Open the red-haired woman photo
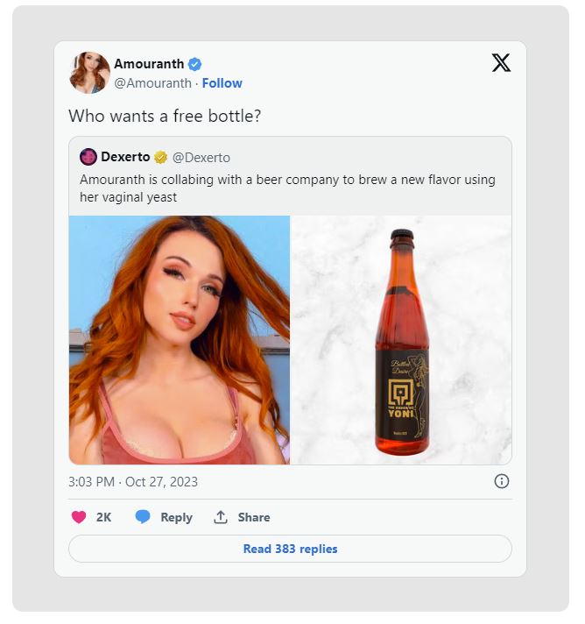 [180, 340]
